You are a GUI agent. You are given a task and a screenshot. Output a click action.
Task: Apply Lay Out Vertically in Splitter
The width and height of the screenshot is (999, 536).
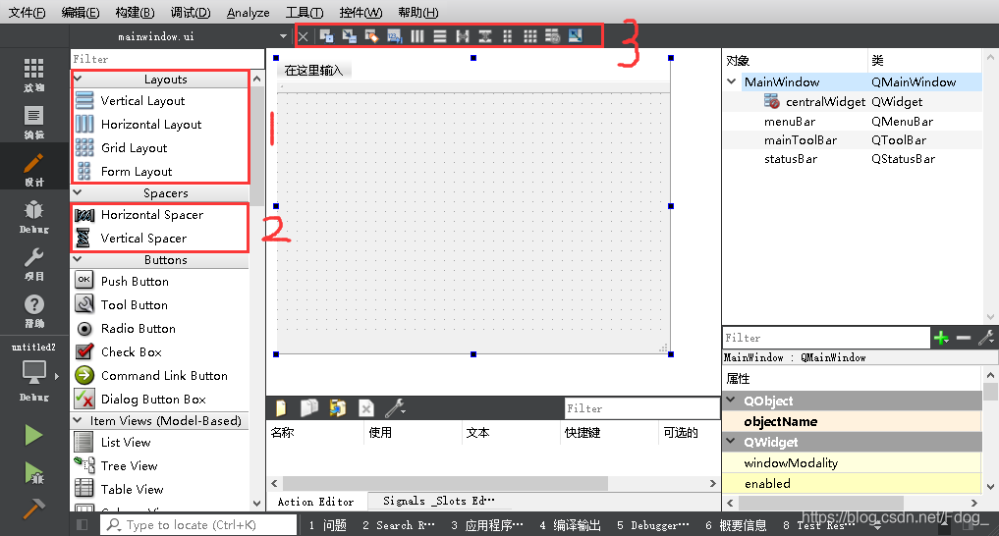485,36
